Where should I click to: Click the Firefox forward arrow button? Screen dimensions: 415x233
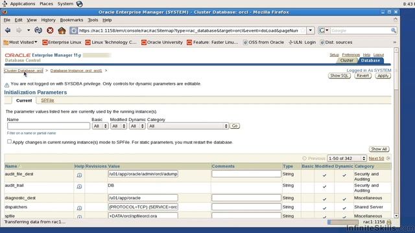coord(19,30)
